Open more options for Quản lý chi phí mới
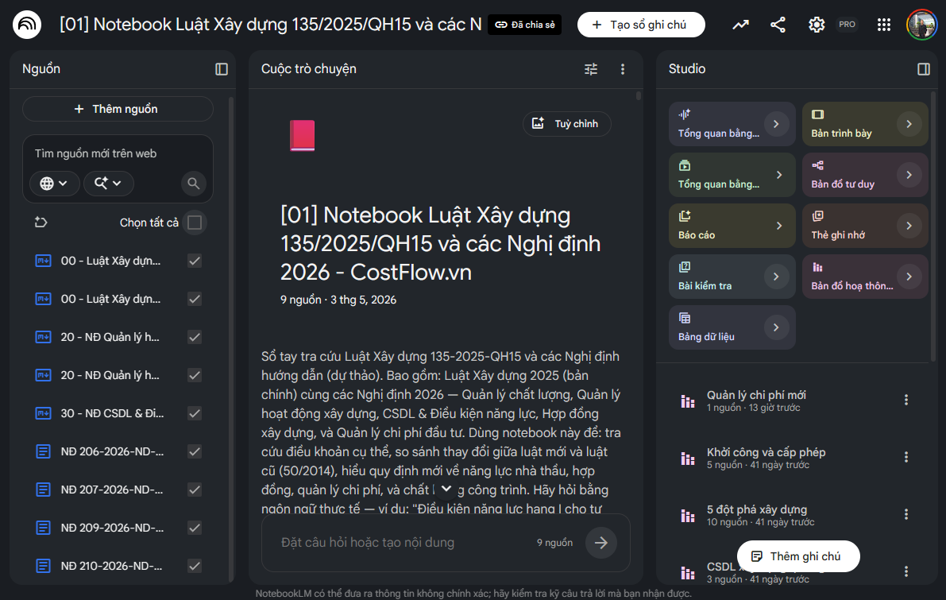 click(x=906, y=401)
